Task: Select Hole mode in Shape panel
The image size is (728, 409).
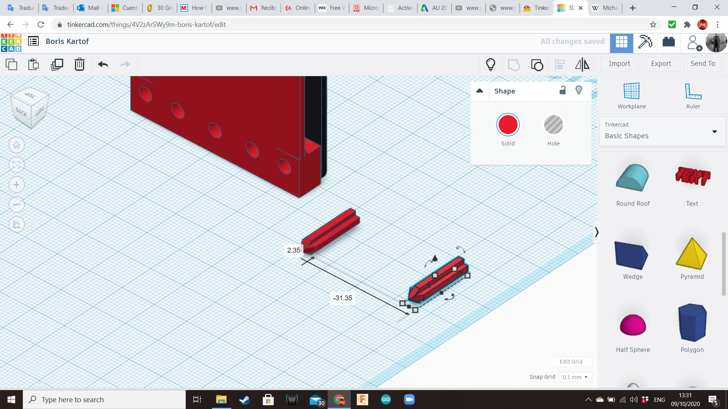Action: [554, 125]
